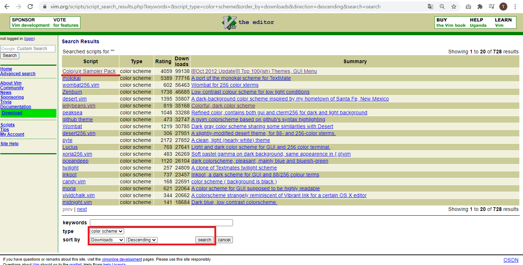The image size is (523, 265).
Task: Open the molokai script link
Action: coord(72,78)
